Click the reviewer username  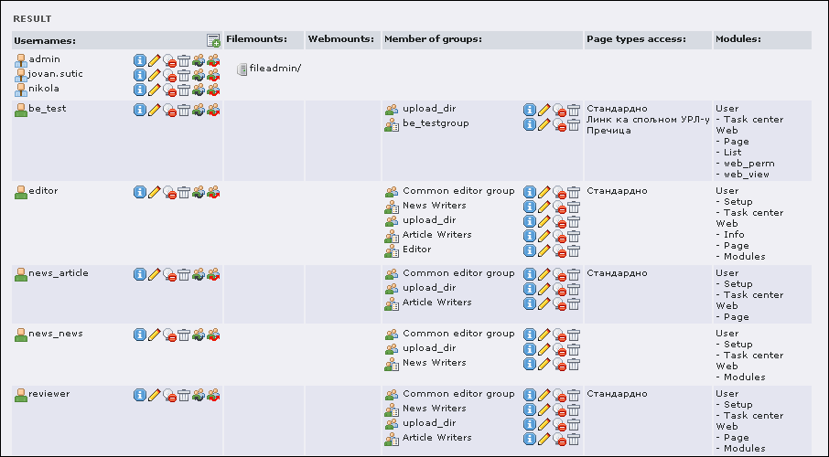pos(49,394)
